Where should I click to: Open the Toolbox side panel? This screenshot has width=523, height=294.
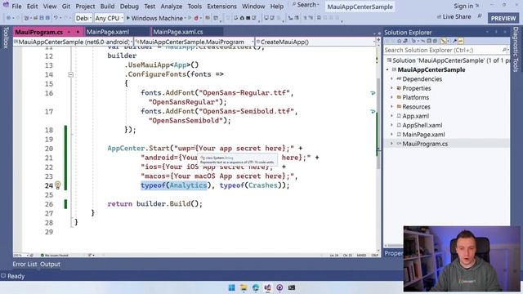(6, 38)
